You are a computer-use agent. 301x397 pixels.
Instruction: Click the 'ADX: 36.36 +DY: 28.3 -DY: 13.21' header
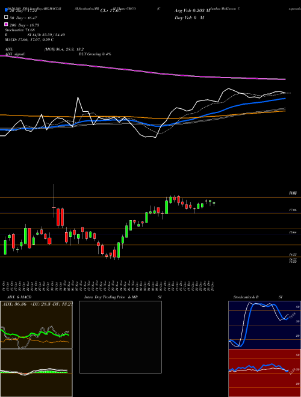37,304
